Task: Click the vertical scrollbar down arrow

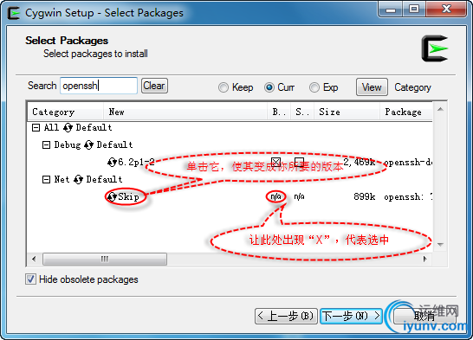Action: pos(440,245)
